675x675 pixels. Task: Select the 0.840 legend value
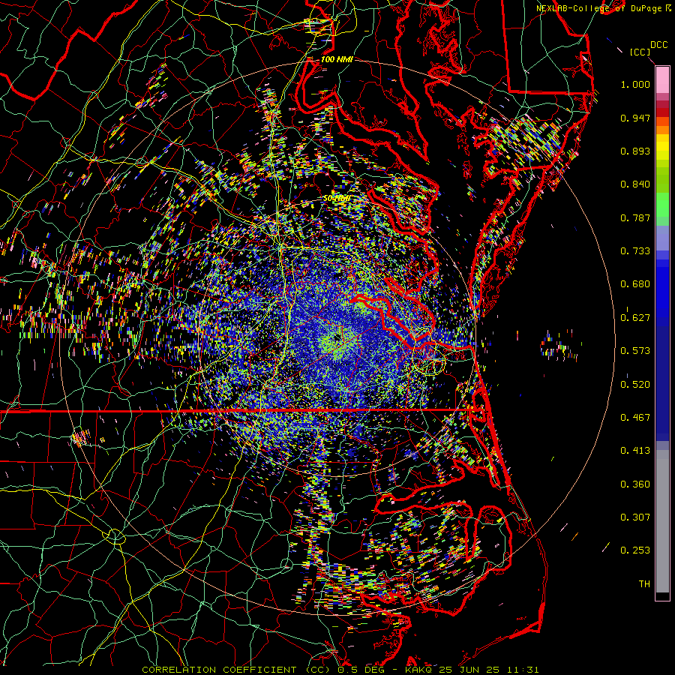coord(635,184)
